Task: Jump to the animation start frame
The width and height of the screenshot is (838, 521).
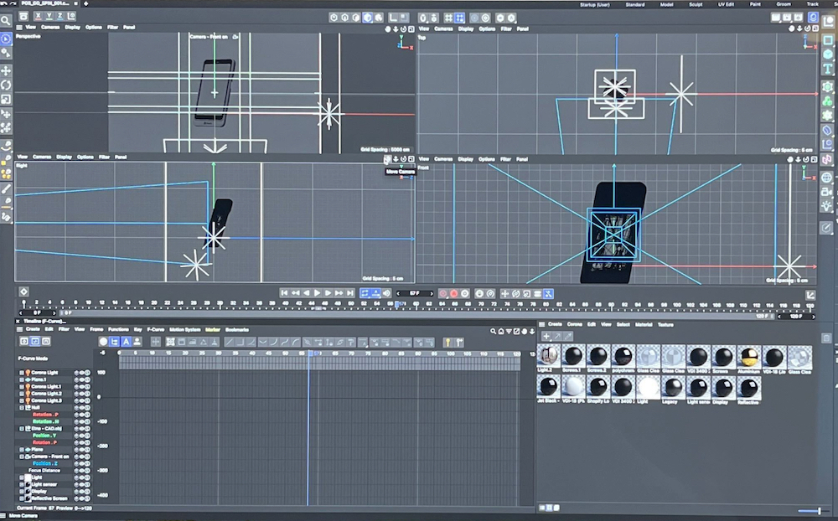Action: tap(284, 293)
